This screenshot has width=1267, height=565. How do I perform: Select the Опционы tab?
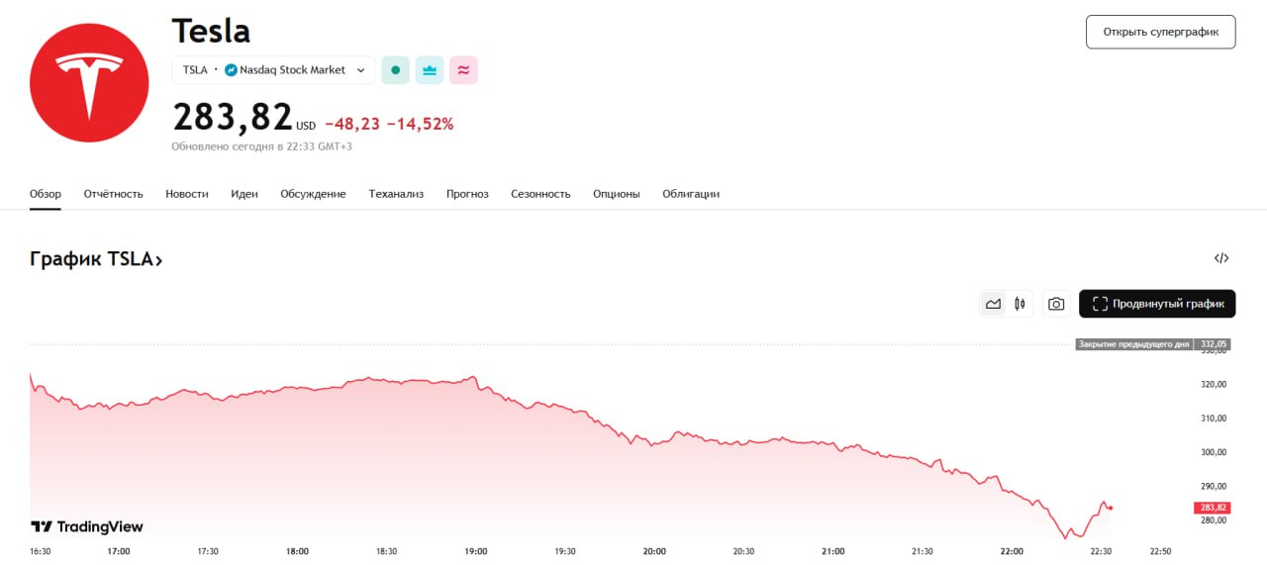click(617, 194)
